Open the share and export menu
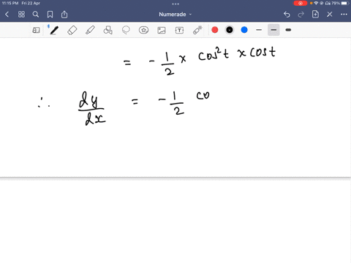This screenshot has height=263, width=351. tap(64, 15)
